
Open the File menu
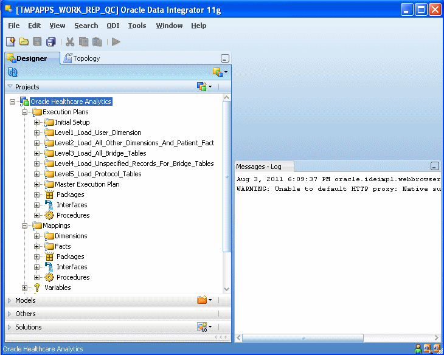click(13, 26)
